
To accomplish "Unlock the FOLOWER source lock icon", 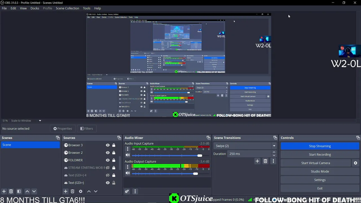I will pos(114,160).
